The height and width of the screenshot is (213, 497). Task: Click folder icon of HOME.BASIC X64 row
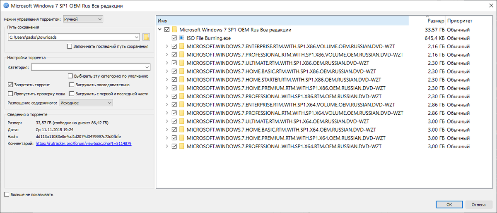[x=182, y=129]
